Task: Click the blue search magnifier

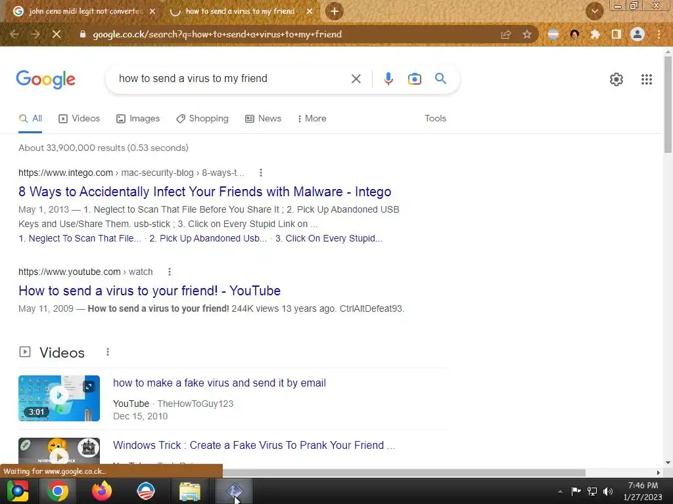Action: (x=440, y=79)
